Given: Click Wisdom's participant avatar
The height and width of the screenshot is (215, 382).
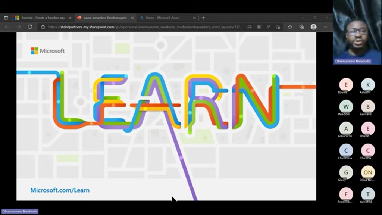Looking at the screenshot, I should 346,107.
